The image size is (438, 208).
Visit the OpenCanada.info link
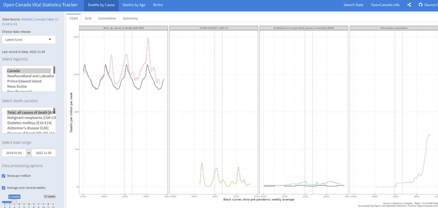(385, 5)
